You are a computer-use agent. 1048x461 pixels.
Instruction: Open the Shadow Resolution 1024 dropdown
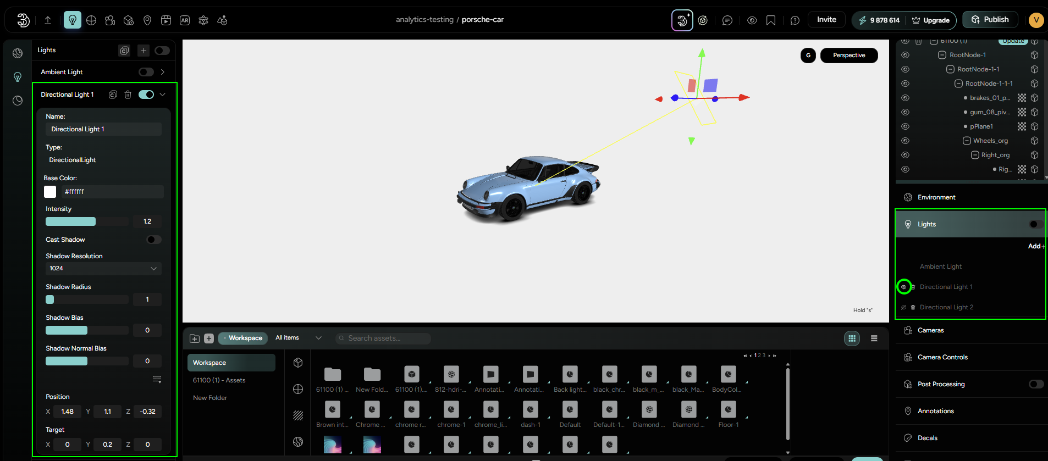tap(103, 268)
